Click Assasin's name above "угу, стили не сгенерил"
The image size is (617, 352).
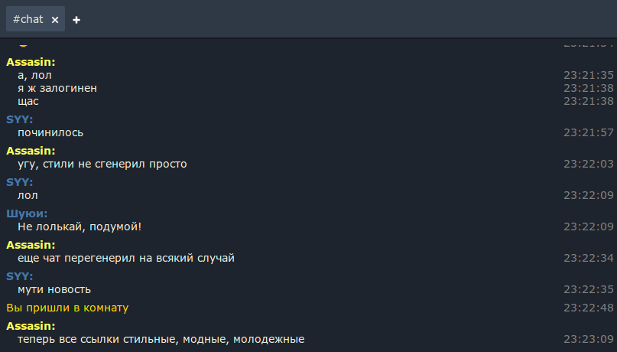31,151
